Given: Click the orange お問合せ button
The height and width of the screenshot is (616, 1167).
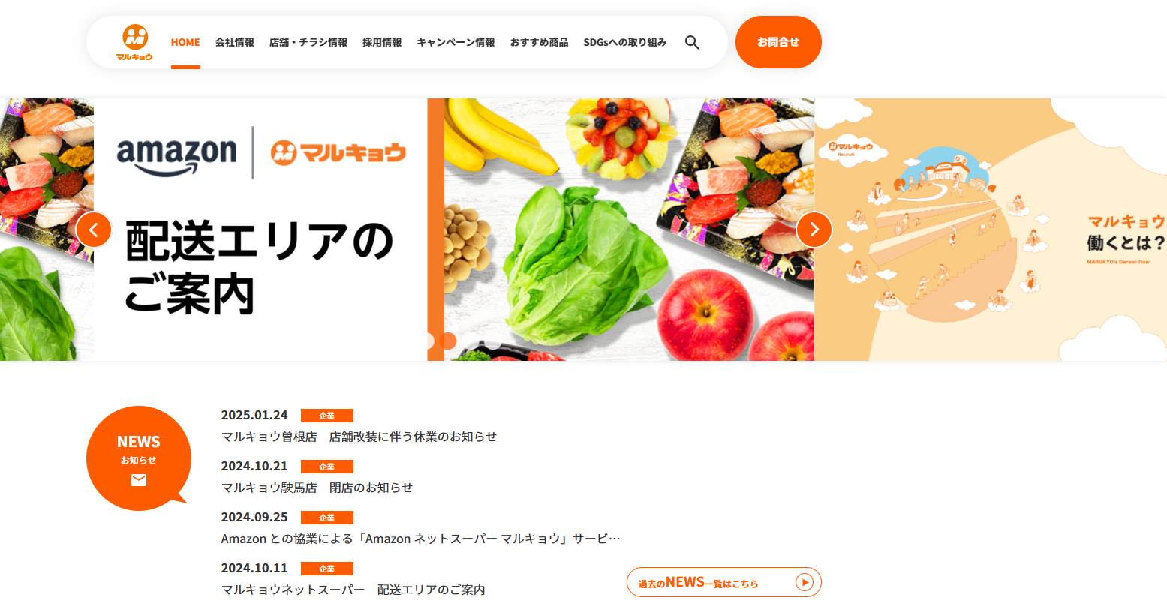Looking at the screenshot, I should pos(778,42).
